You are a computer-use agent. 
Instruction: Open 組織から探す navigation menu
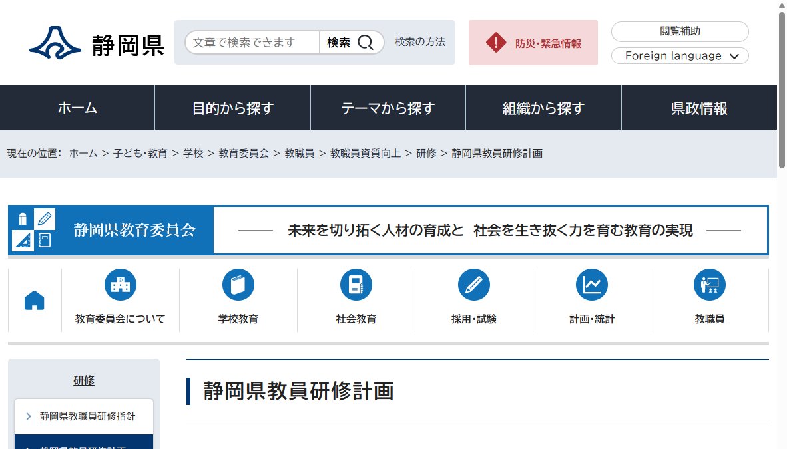(543, 108)
